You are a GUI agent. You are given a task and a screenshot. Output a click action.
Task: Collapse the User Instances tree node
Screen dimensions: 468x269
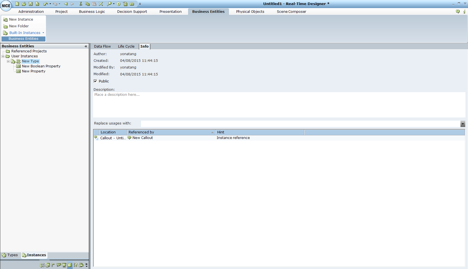tap(3, 56)
